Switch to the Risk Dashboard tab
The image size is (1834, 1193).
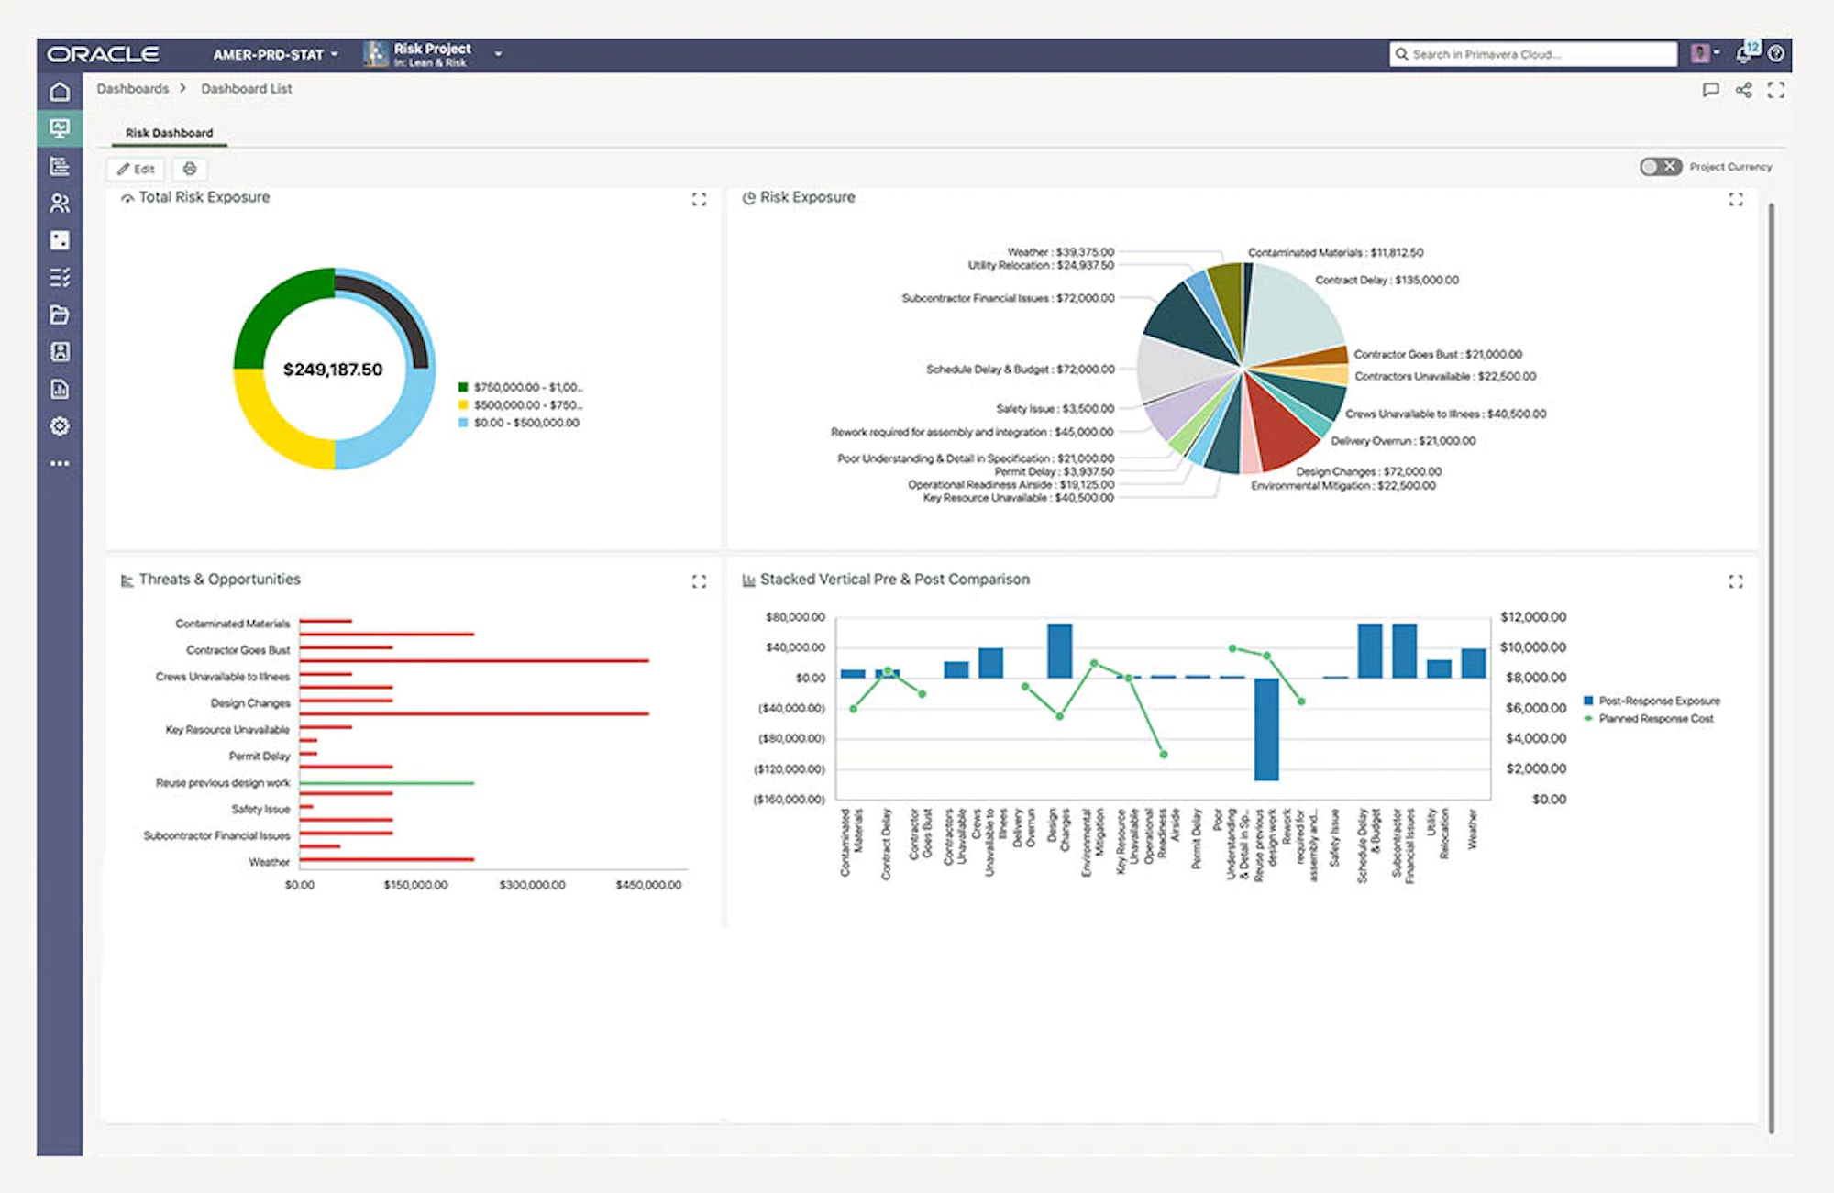pyautogui.click(x=168, y=132)
